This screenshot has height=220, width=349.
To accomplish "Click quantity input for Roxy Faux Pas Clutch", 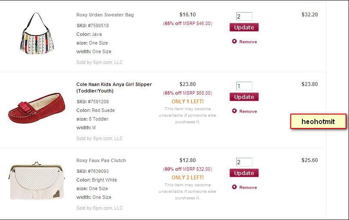I will 244,162.
